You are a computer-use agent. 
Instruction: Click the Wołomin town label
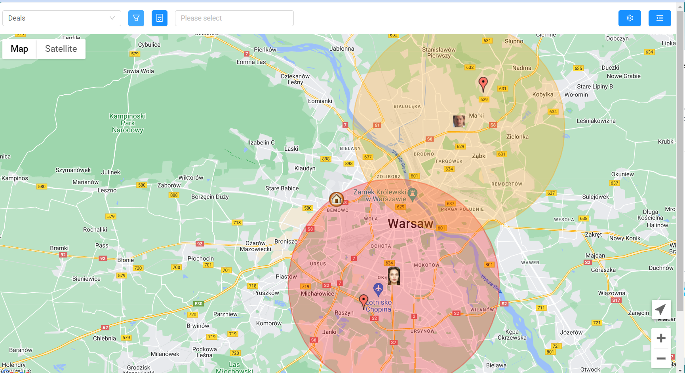(x=576, y=95)
